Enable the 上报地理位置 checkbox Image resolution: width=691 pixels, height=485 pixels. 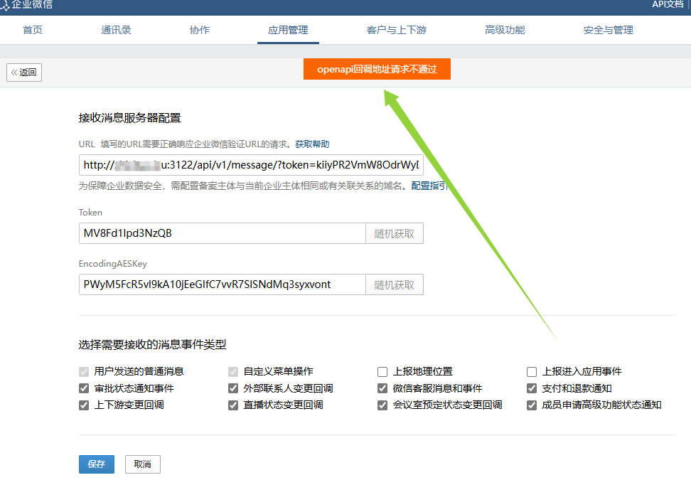(382, 372)
